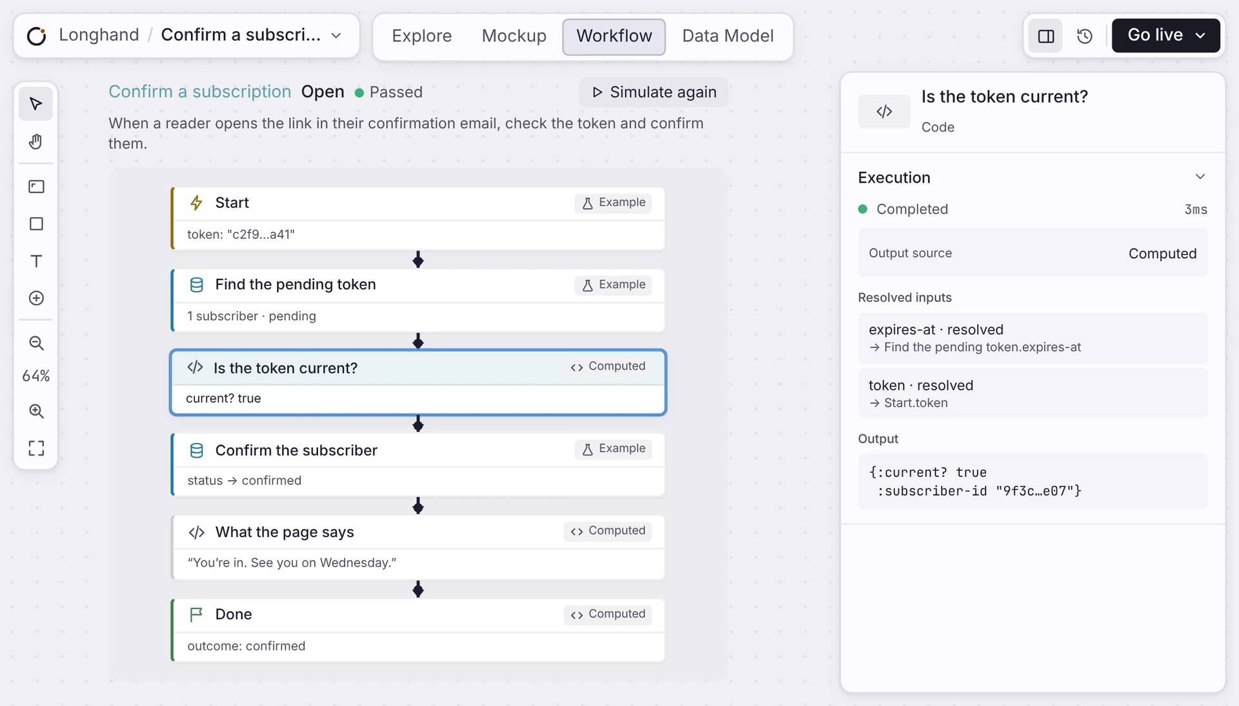1239x706 pixels.
Task: Click the code icon in the inspector header
Action: click(884, 111)
